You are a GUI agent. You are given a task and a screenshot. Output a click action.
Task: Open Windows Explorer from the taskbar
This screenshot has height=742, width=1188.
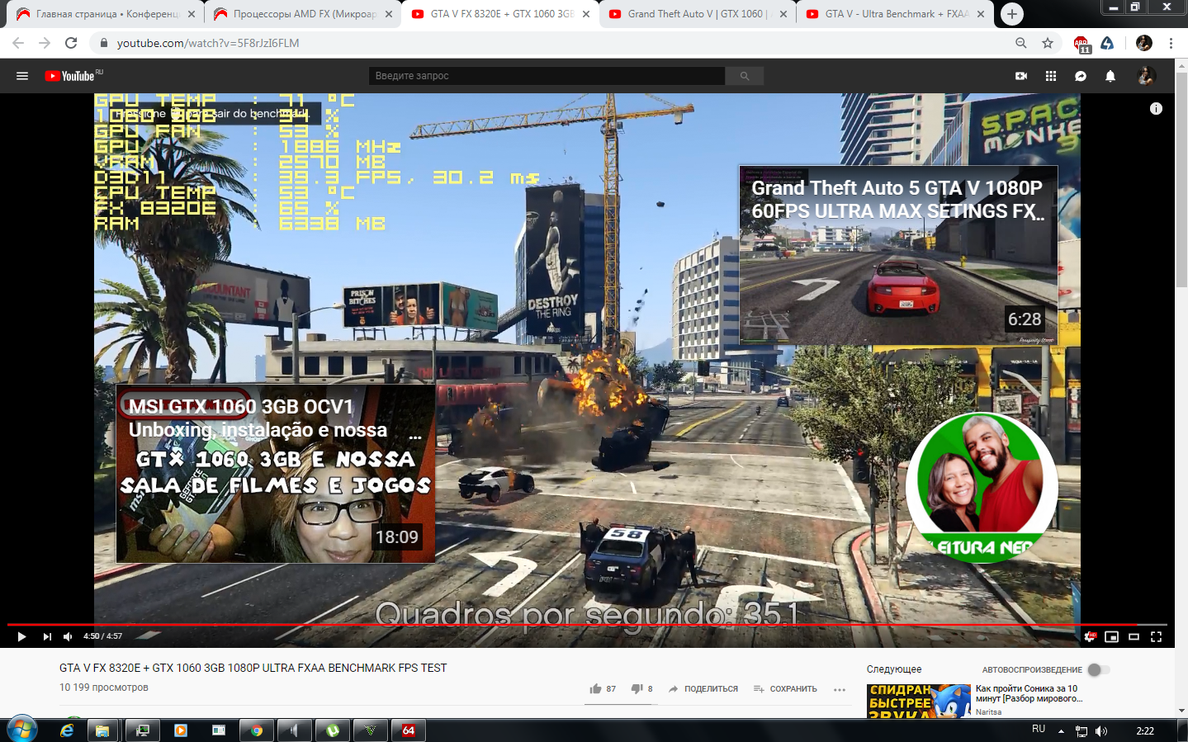[102, 730]
